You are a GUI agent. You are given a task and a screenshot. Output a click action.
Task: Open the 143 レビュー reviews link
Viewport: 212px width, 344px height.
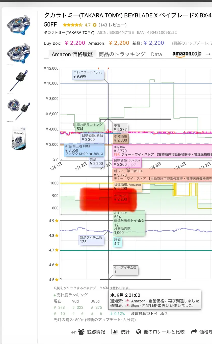coord(113,25)
